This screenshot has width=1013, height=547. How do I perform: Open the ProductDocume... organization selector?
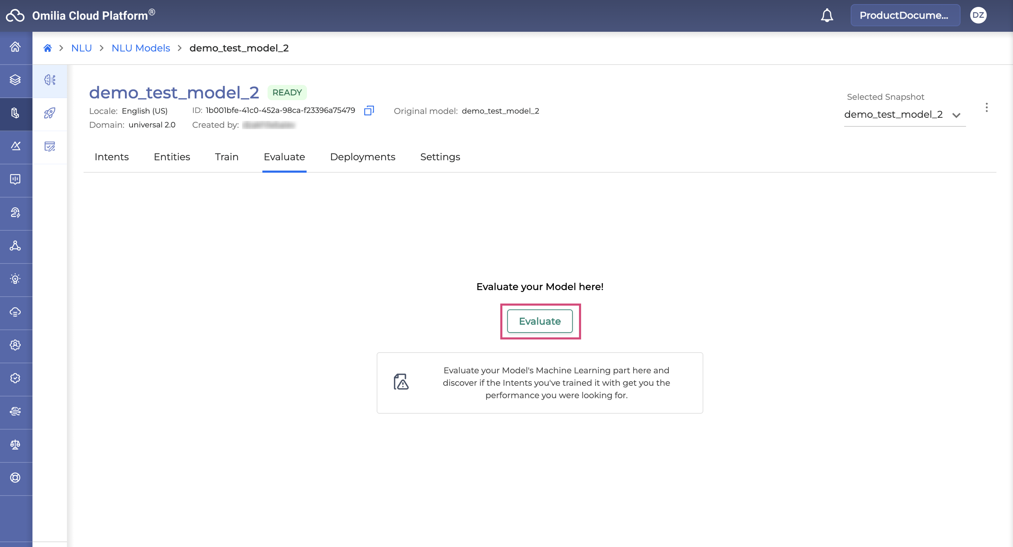905,15
